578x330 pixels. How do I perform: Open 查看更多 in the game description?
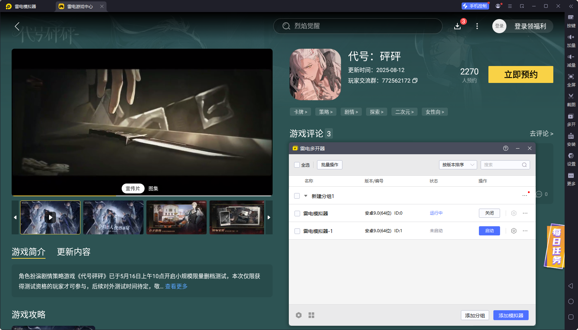(176, 286)
